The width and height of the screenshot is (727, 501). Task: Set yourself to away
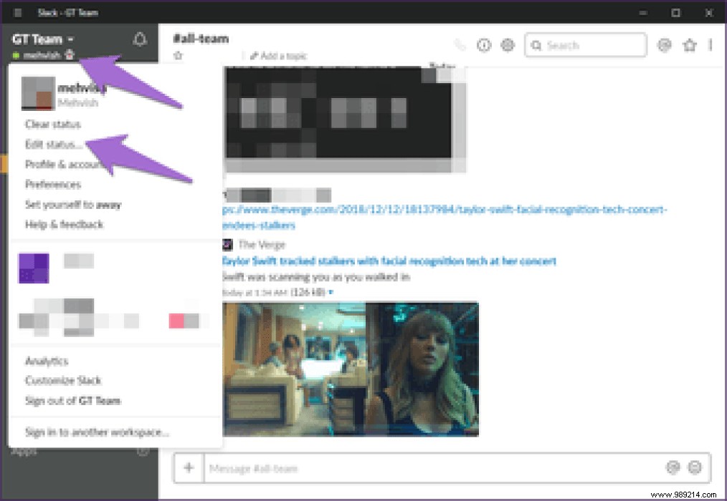click(x=74, y=204)
